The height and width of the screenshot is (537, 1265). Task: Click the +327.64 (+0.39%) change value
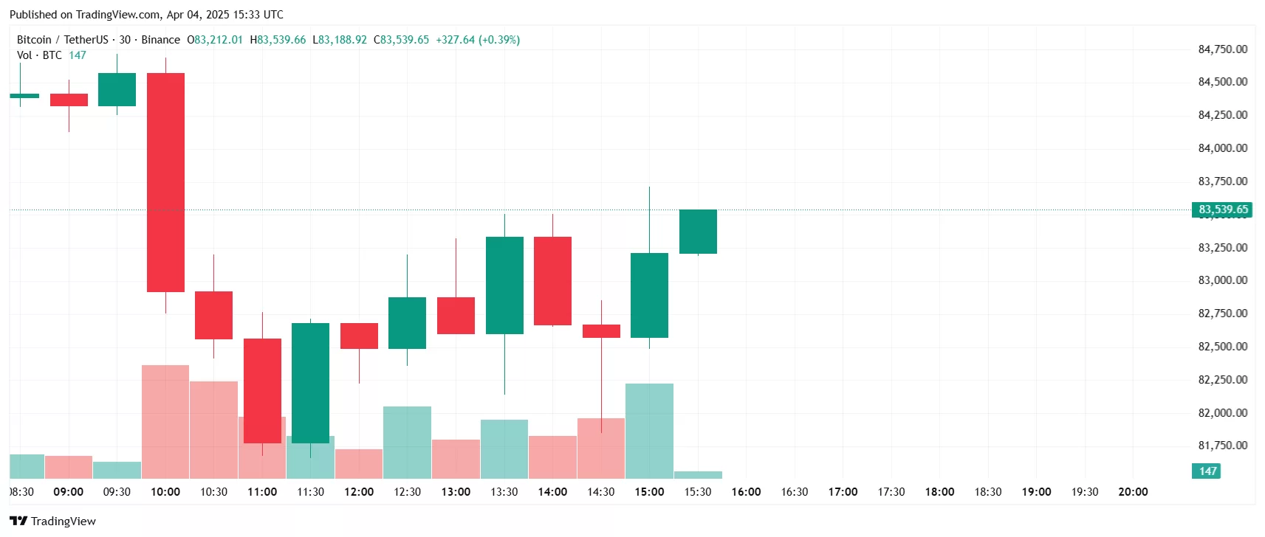tap(478, 40)
